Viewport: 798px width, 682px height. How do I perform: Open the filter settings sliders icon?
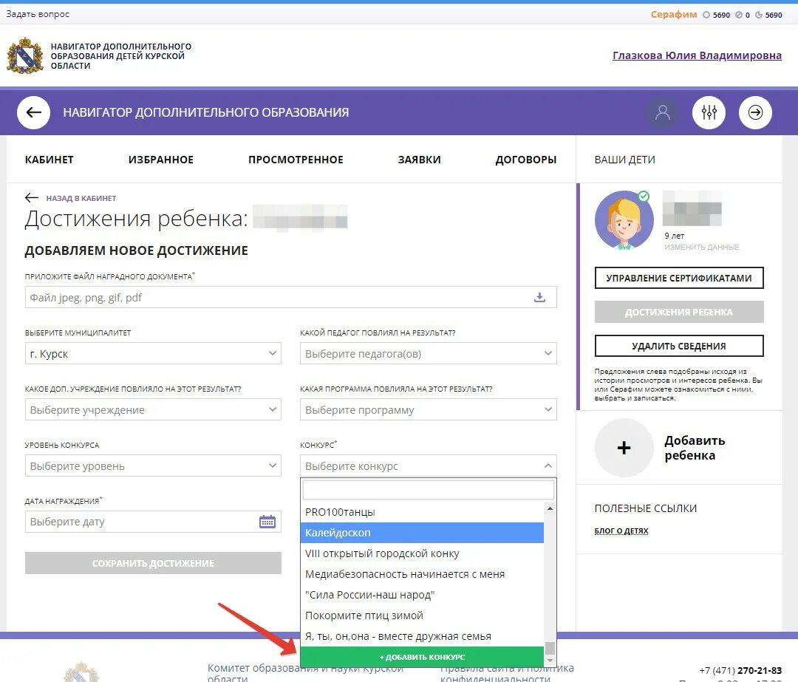[x=709, y=112]
